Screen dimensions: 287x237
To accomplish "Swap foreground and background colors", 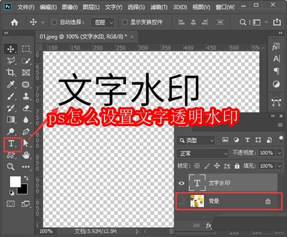I will pyautogui.click(x=26, y=178).
